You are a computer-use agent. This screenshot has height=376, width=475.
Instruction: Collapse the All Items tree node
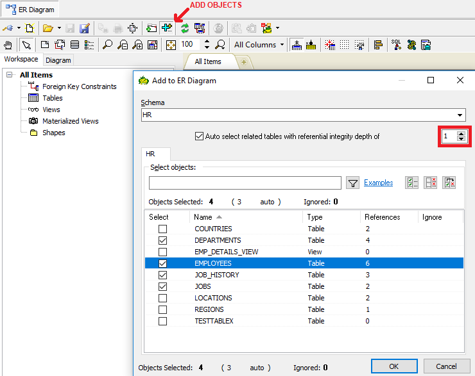pyautogui.click(x=10, y=75)
